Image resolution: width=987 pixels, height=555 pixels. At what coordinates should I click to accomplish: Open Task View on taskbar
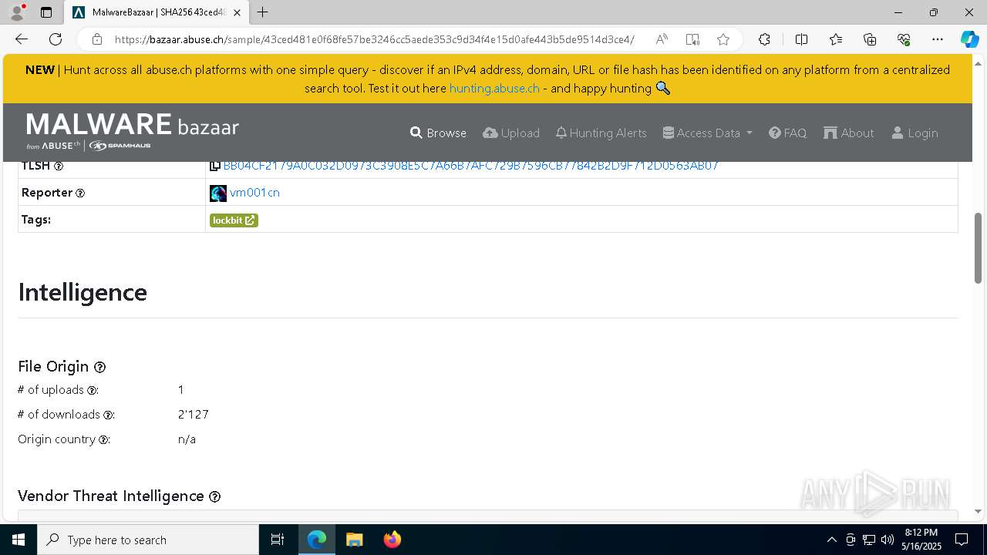coord(278,540)
